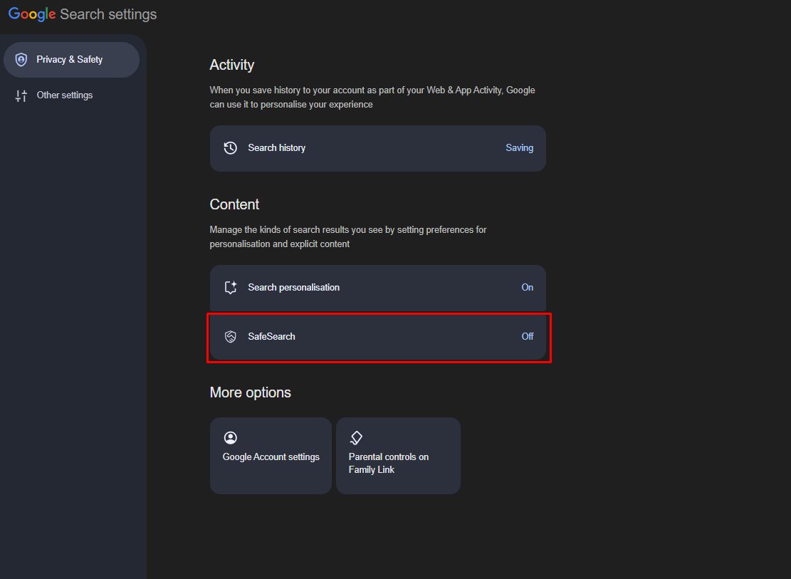
Task: Select the Search personalisation icon
Action: tap(230, 287)
